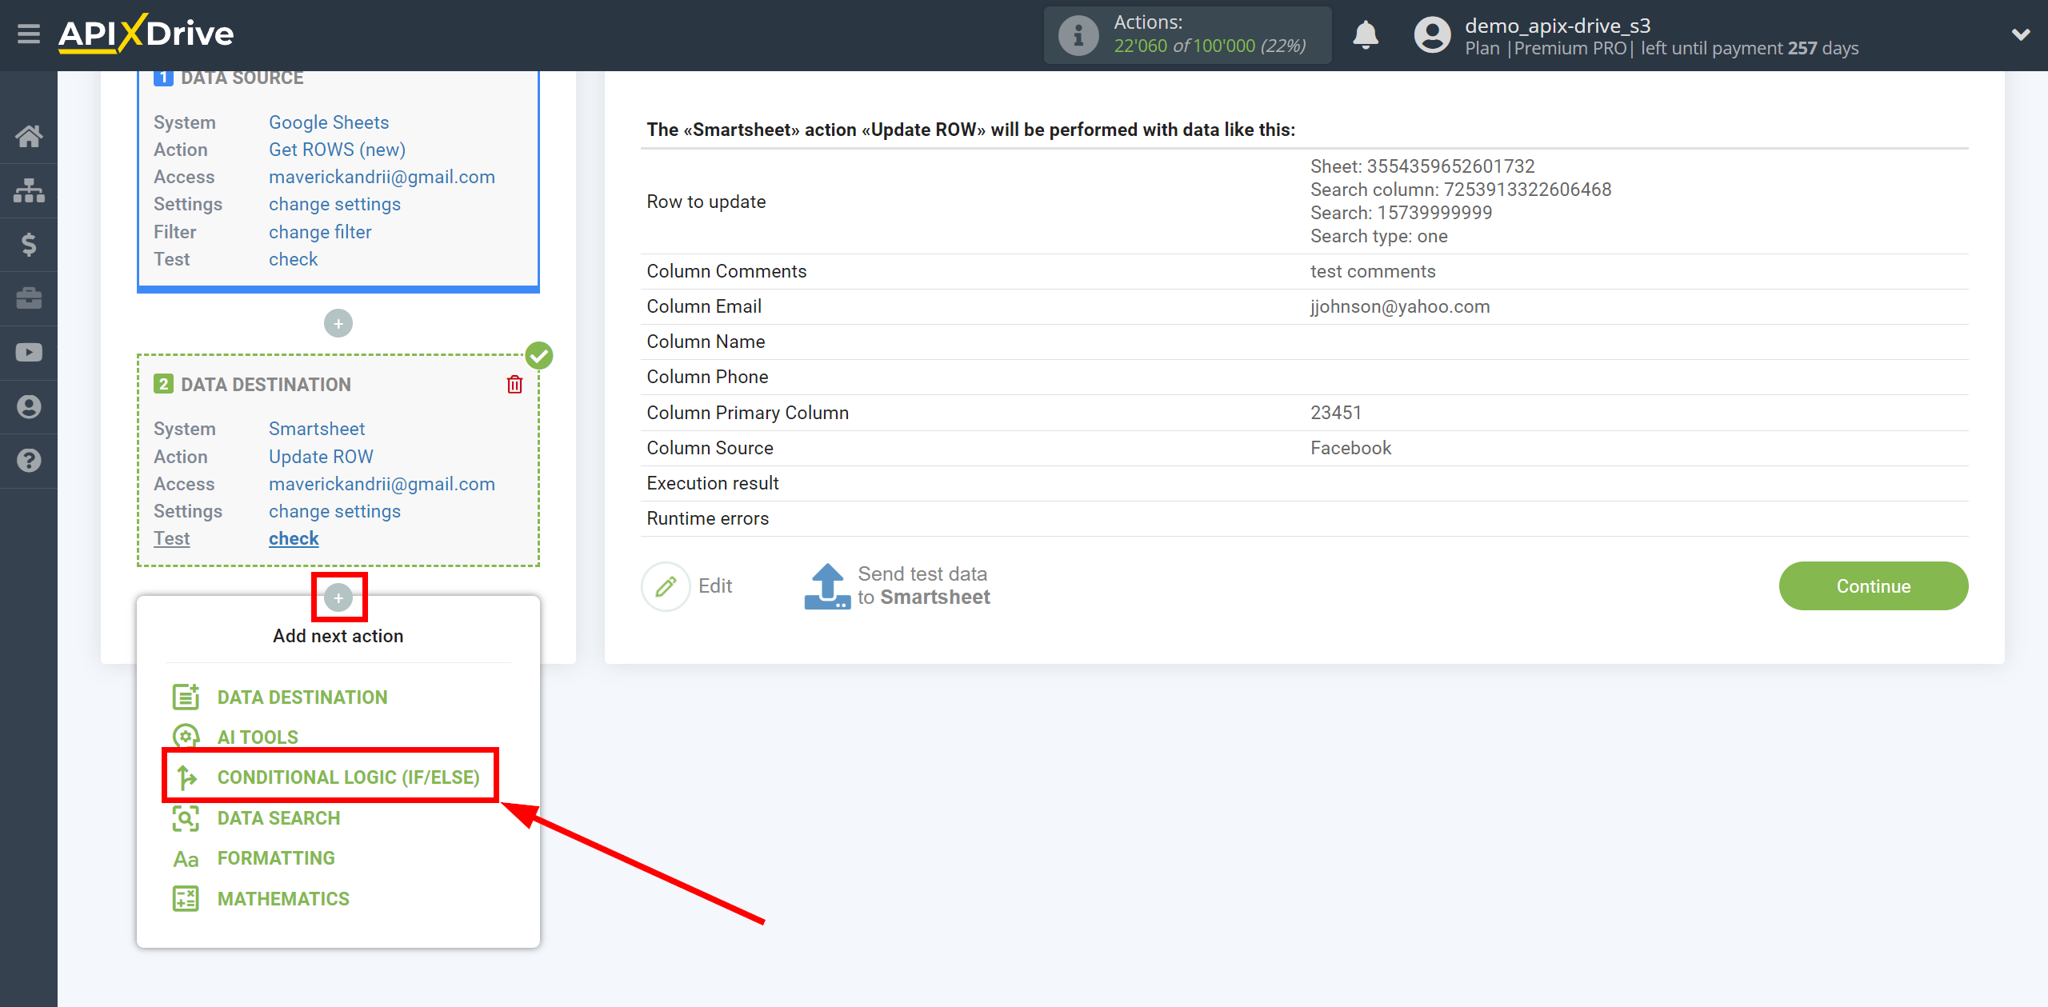Screen dimensions: 2048x1007
Task: Click the Conditional Logic branch icon
Action: tap(186, 777)
